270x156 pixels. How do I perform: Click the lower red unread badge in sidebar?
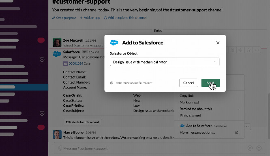(41, 127)
